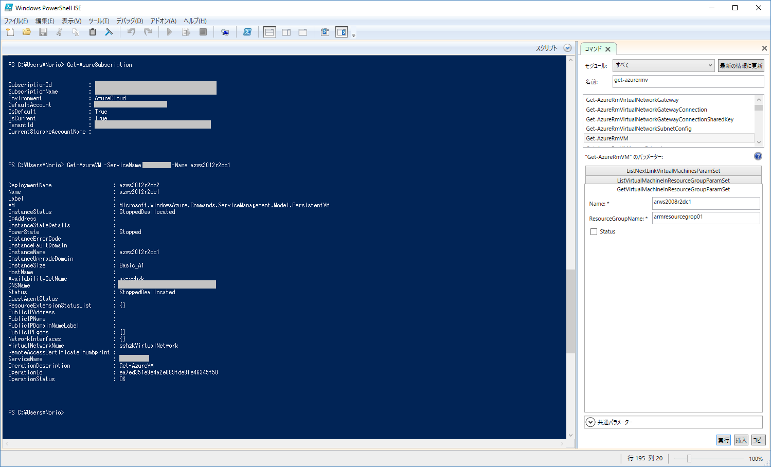Start PowerShell.exe from the toolbar
Viewport: 771px width, 467px height.
tap(247, 32)
